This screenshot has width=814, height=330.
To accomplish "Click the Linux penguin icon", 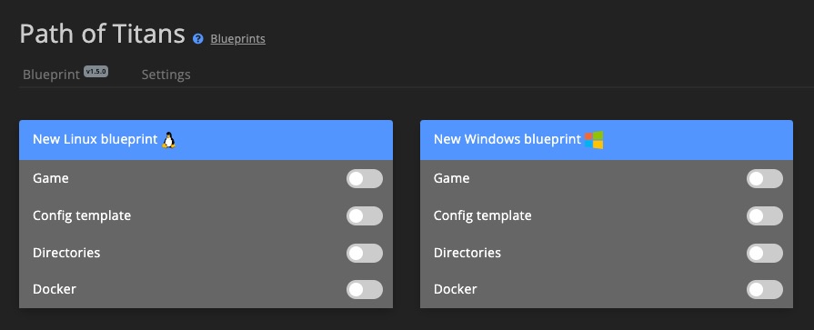I will pyautogui.click(x=168, y=140).
